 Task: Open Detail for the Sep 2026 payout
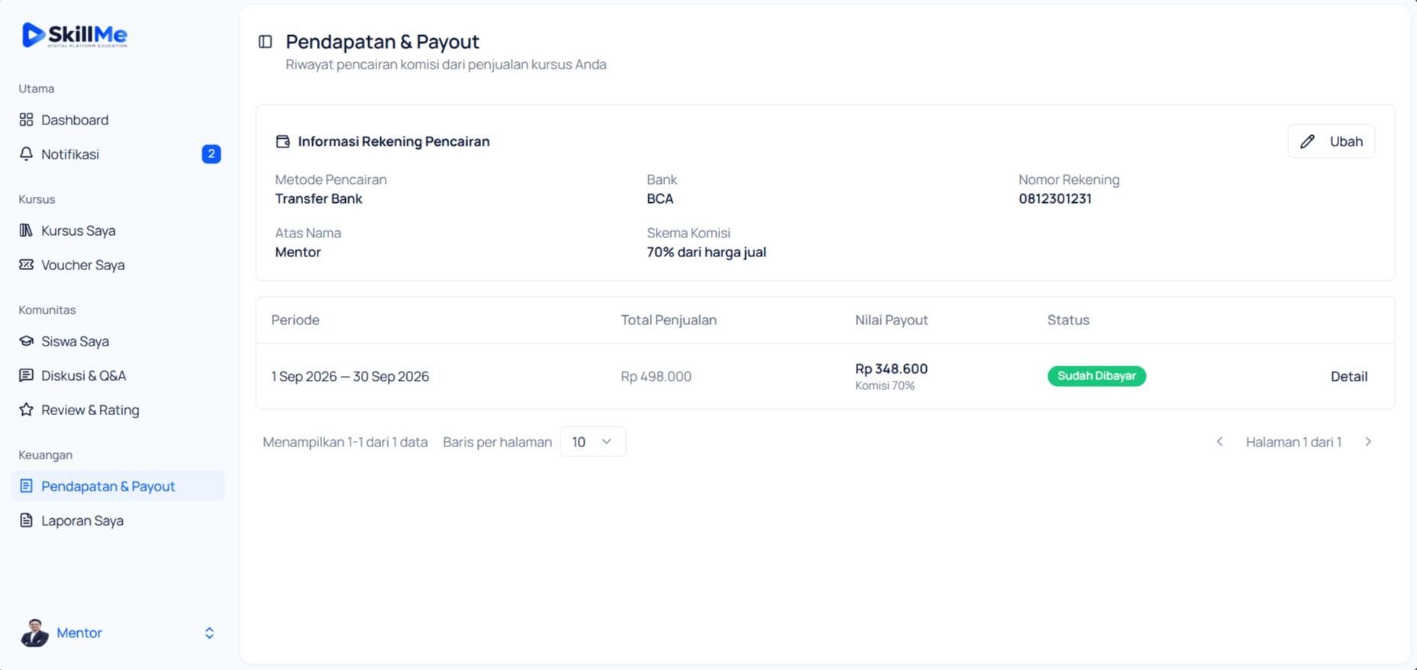(x=1349, y=376)
